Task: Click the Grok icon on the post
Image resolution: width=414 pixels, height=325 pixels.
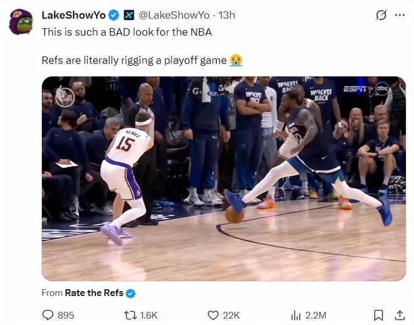Action: click(x=381, y=15)
